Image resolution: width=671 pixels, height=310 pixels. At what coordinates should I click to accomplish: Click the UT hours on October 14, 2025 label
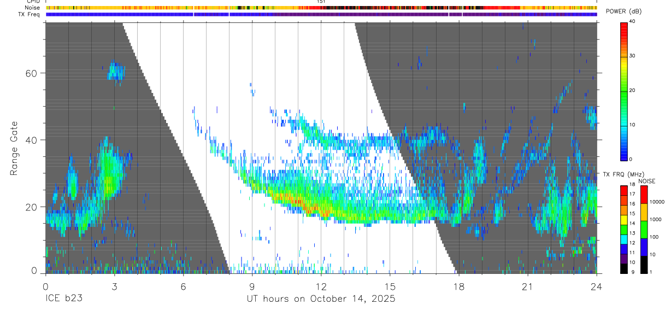click(321, 299)
